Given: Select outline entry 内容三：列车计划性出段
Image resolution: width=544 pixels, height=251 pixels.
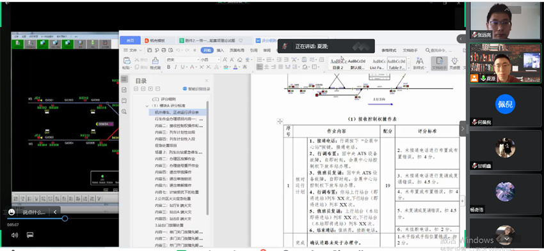Looking at the screenshot, I should click(x=175, y=132).
